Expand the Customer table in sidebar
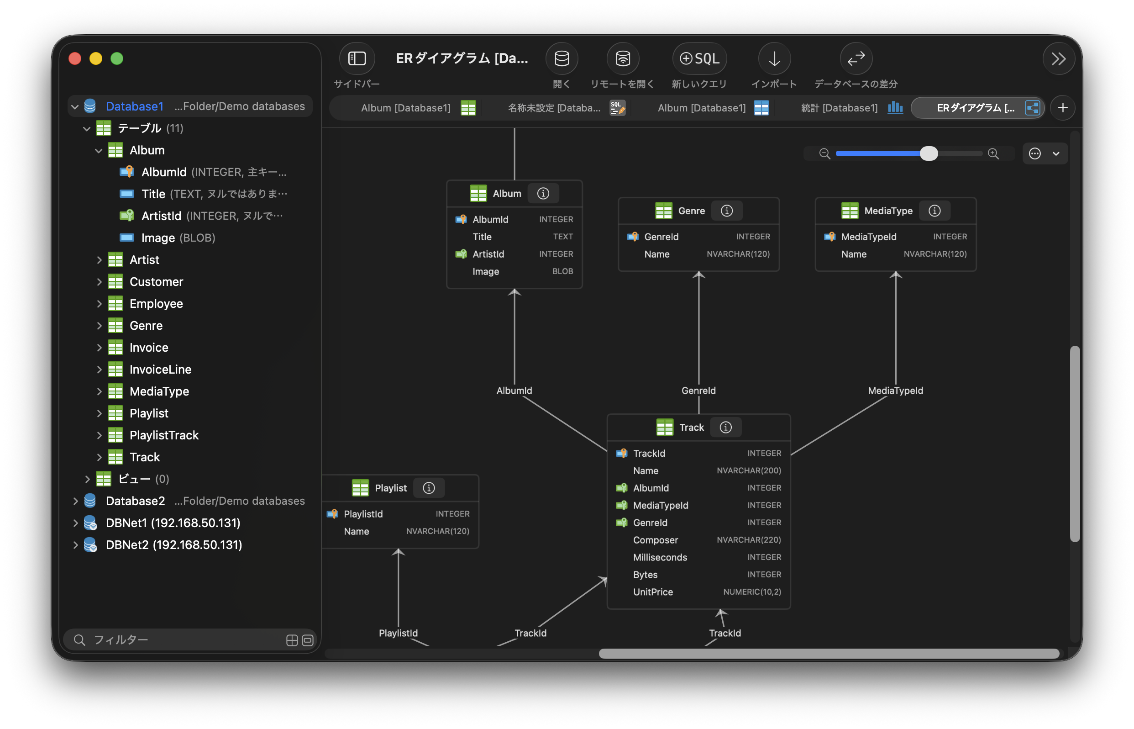Viewport: 1134px width, 729px height. 99,282
